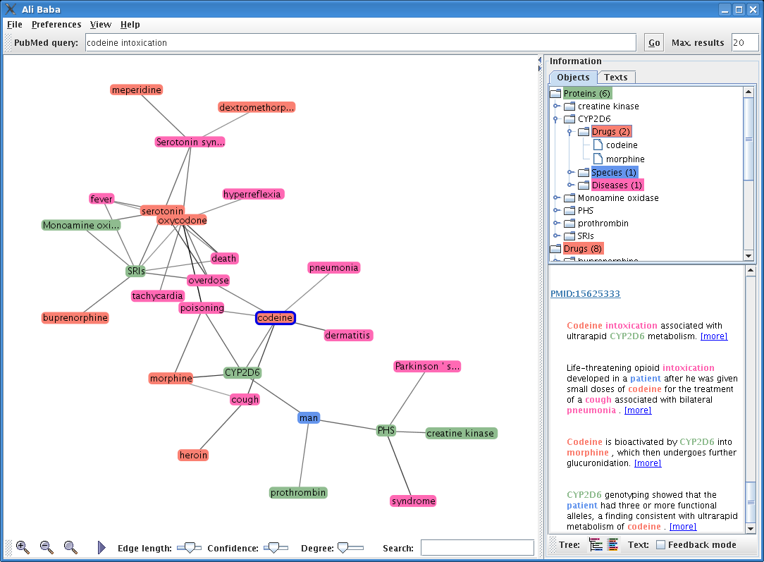Click the zoom out magnifier icon

point(47,547)
